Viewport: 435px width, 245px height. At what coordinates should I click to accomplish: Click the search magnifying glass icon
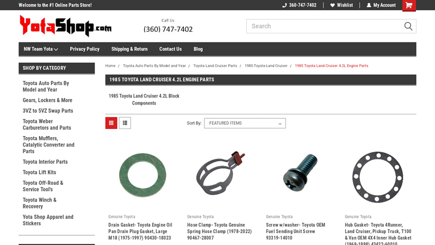point(408,26)
